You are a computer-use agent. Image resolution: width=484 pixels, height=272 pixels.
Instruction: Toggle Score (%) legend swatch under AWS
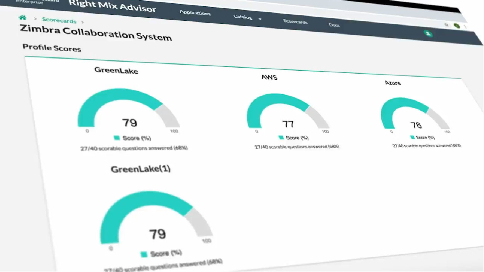point(281,137)
